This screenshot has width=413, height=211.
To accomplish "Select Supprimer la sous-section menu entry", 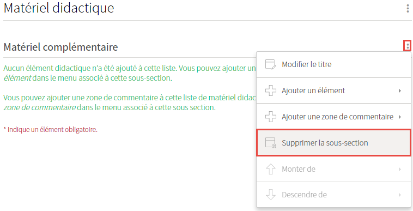I will click(333, 143).
